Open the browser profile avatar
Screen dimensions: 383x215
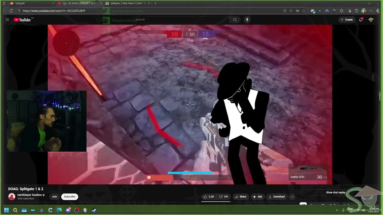pos(364,11)
